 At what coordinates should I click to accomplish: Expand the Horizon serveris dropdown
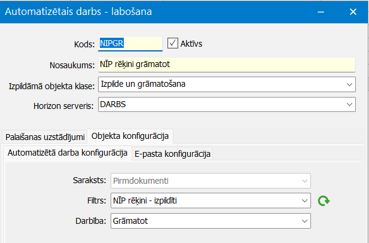(349, 104)
